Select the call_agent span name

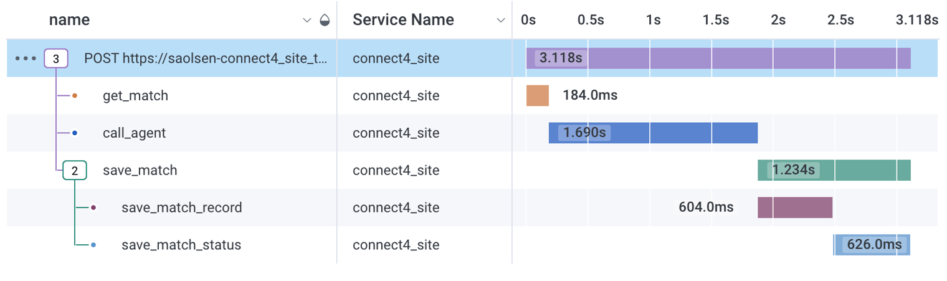tap(134, 133)
